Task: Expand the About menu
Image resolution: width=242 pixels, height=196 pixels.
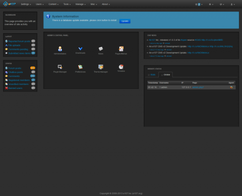Action: (x=106, y=4)
